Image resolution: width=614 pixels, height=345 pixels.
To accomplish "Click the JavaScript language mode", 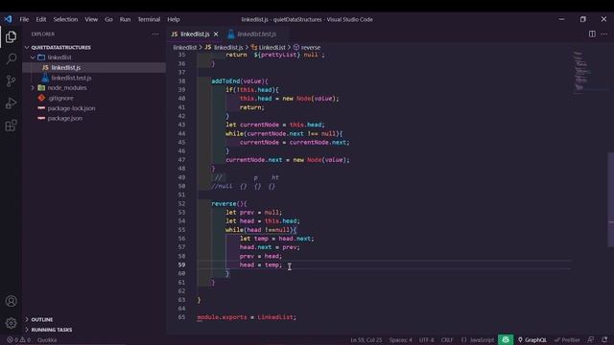I will point(478,340).
